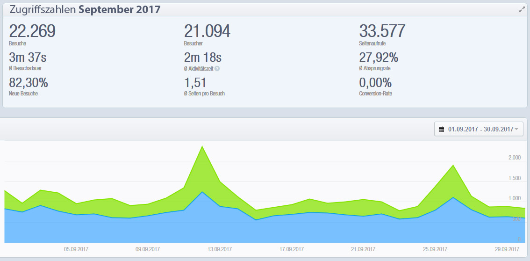Image resolution: width=530 pixels, height=261 pixels.
Task: Open the dropdown arrow of the date range
Action: pos(516,129)
